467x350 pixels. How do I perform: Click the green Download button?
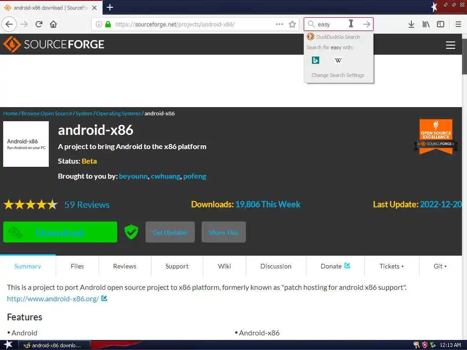(x=60, y=232)
